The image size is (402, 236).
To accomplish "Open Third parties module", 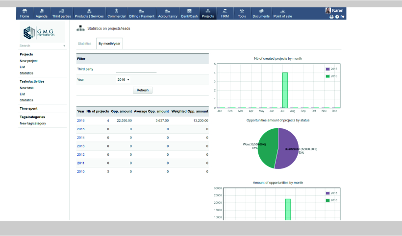I will (61, 13).
